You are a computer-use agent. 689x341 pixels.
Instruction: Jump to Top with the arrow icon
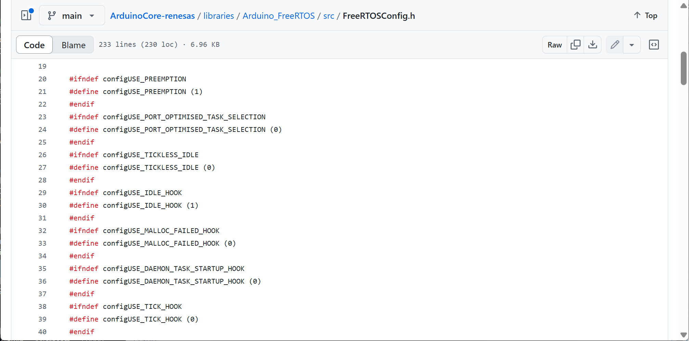tap(637, 15)
